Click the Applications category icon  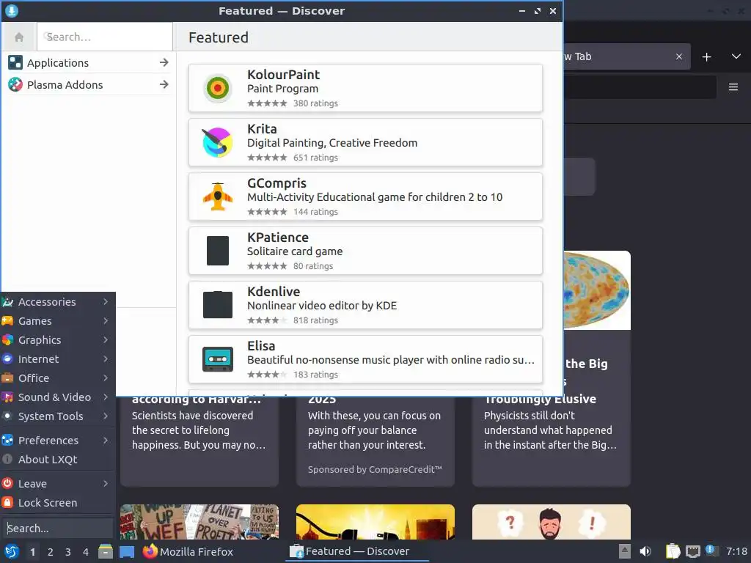[15, 63]
